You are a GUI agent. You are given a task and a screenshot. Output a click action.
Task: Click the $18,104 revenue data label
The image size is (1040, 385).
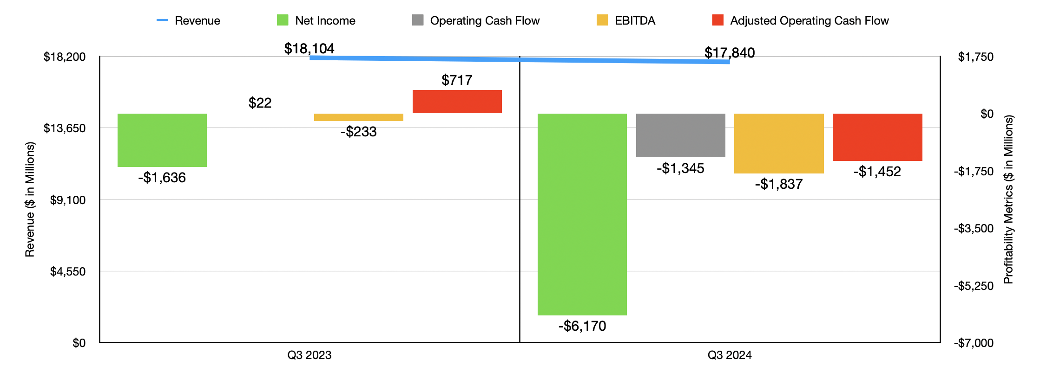(309, 48)
